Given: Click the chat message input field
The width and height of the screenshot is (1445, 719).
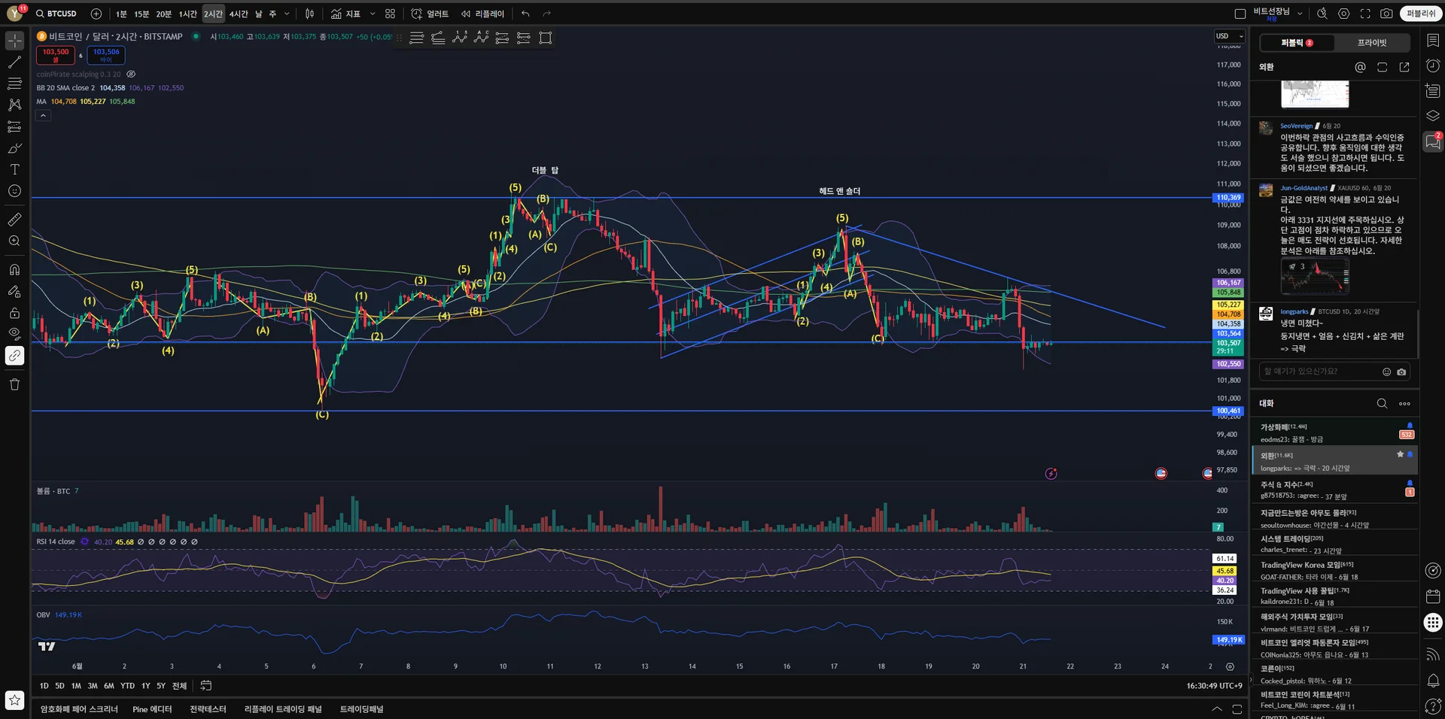Looking at the screenshot, I should (x=1334, y=372).
